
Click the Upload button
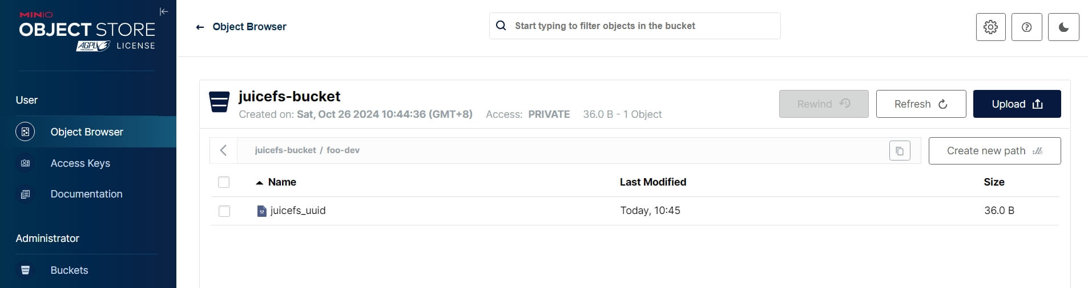tap(1016, 104)
